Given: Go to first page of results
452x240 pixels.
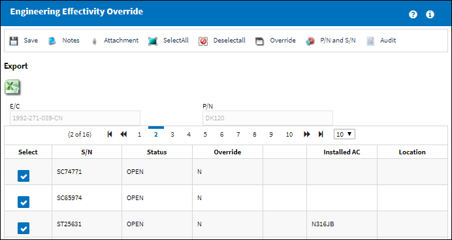Looking at the screenshot, I should (x=110, y=134).
